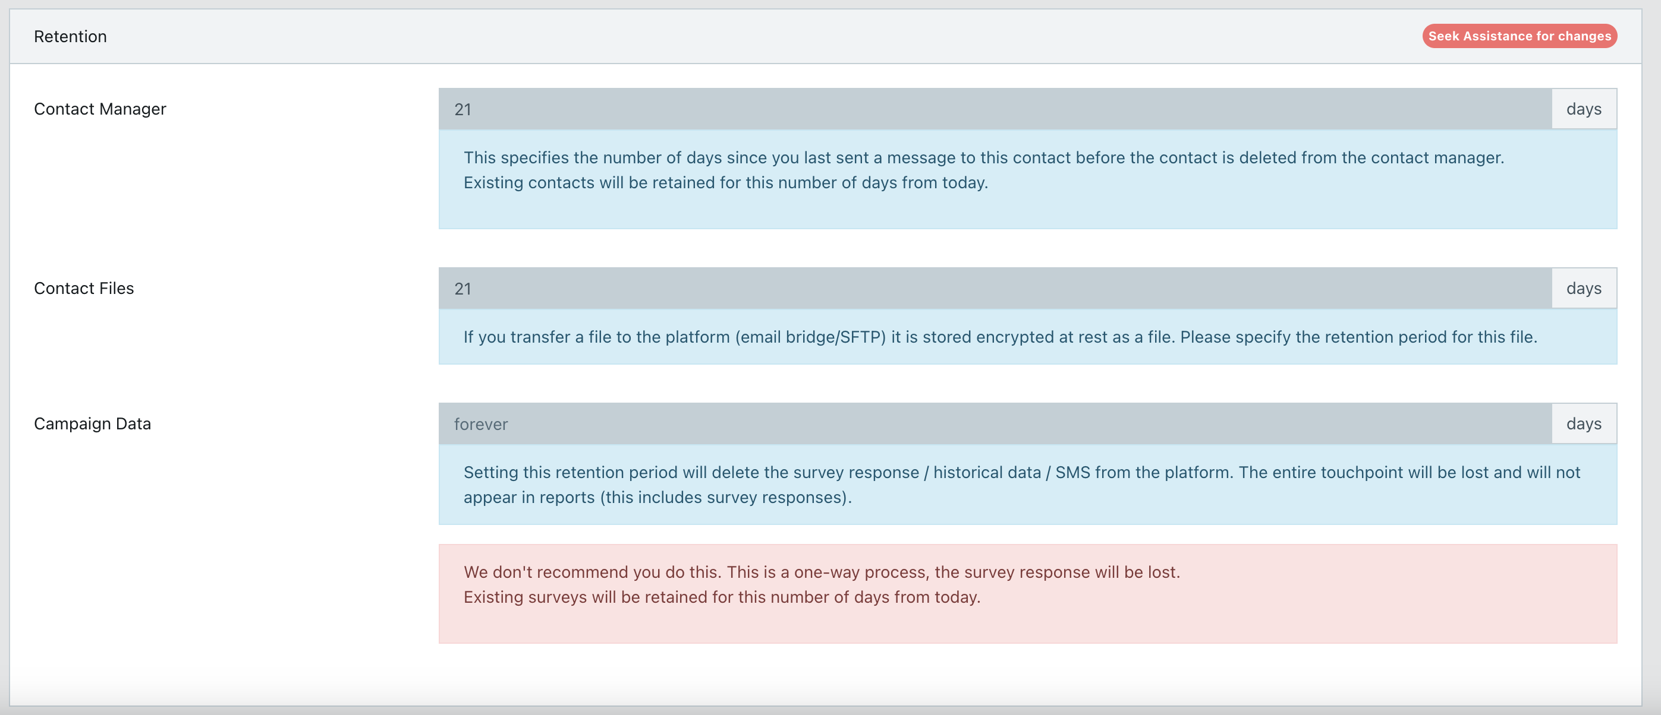This screenshot has height=715, width=1661.
Task: Click the Campaign Data forever field
Action: (994, 424)
